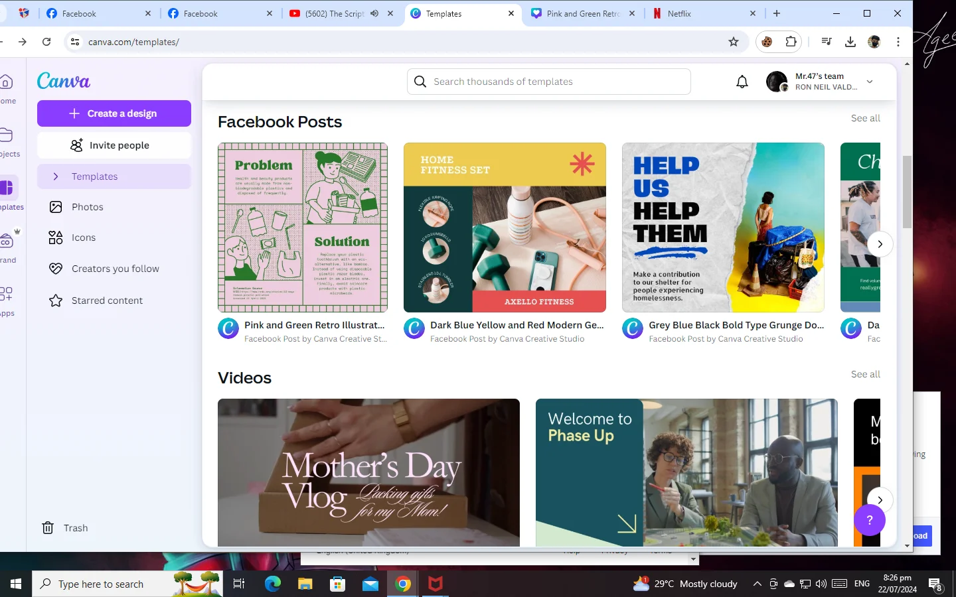This screenshot has width=956, height=597.
Task: Open the Trash icon in sidebar
Action: (x=48, y=528)
